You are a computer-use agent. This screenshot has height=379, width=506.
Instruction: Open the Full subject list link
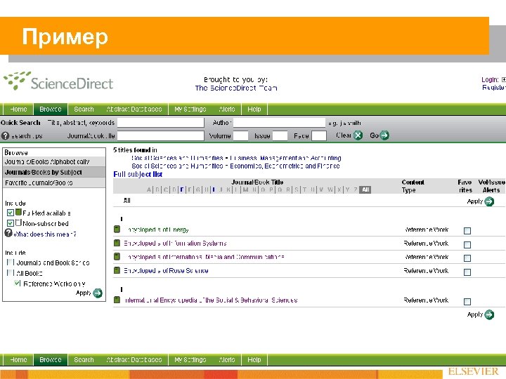[x=138, y=174]
